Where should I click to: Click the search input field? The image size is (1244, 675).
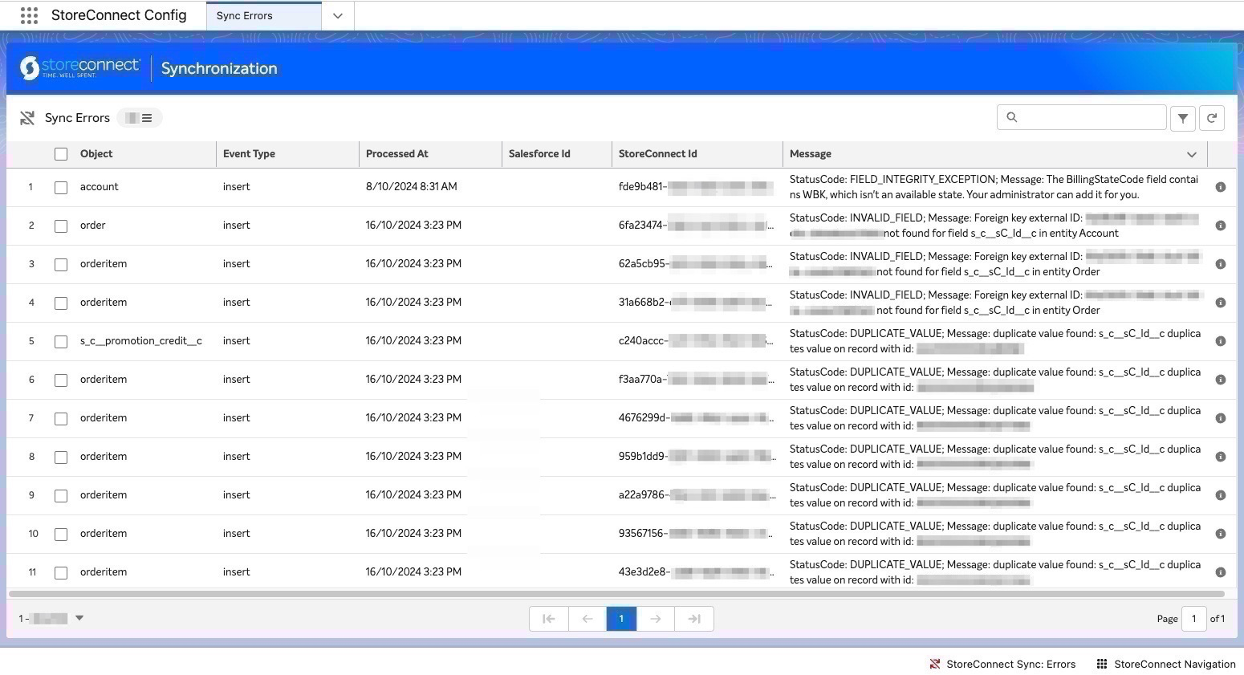click(x=1081, y=117)
